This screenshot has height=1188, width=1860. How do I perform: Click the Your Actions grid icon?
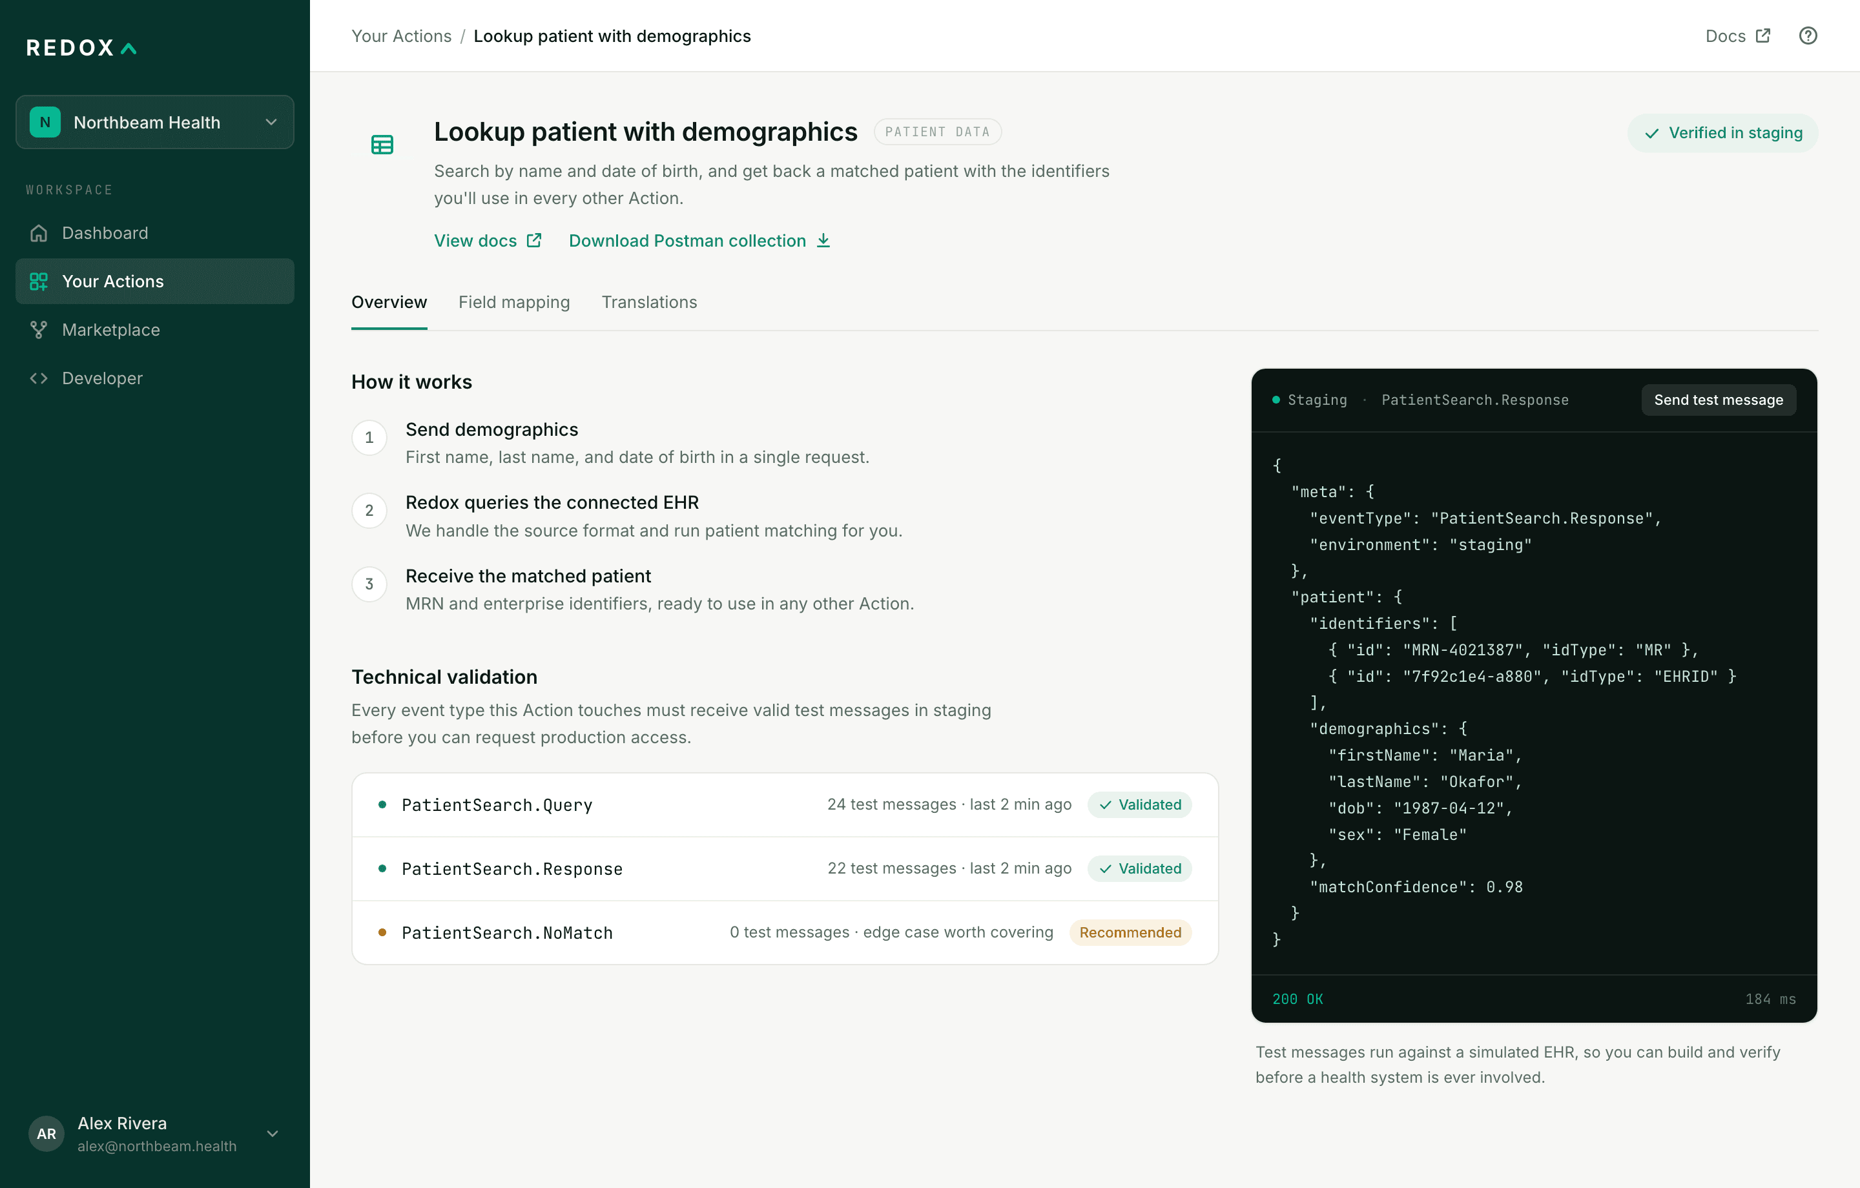tap(39, 281)
